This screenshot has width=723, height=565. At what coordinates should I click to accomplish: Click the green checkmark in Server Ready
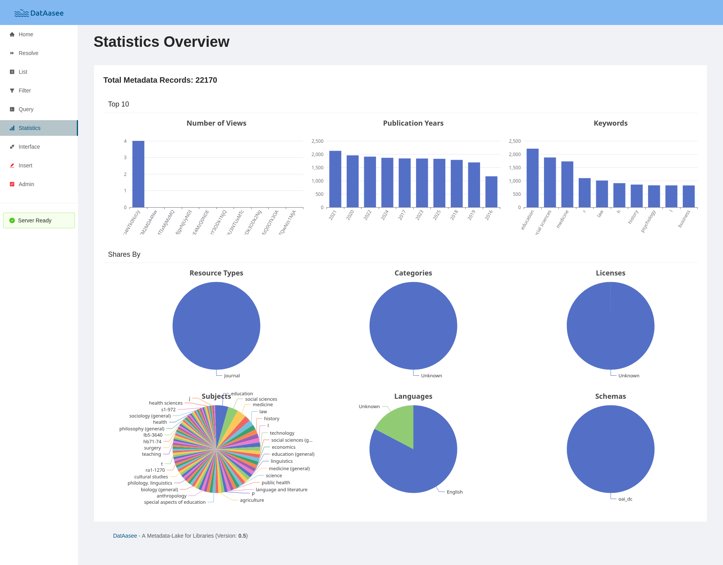[12, 220]
